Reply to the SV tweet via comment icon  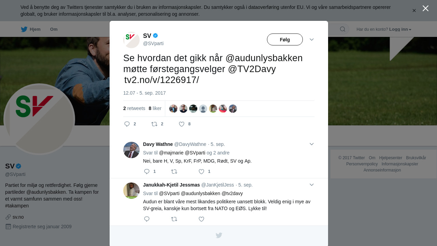127,124
